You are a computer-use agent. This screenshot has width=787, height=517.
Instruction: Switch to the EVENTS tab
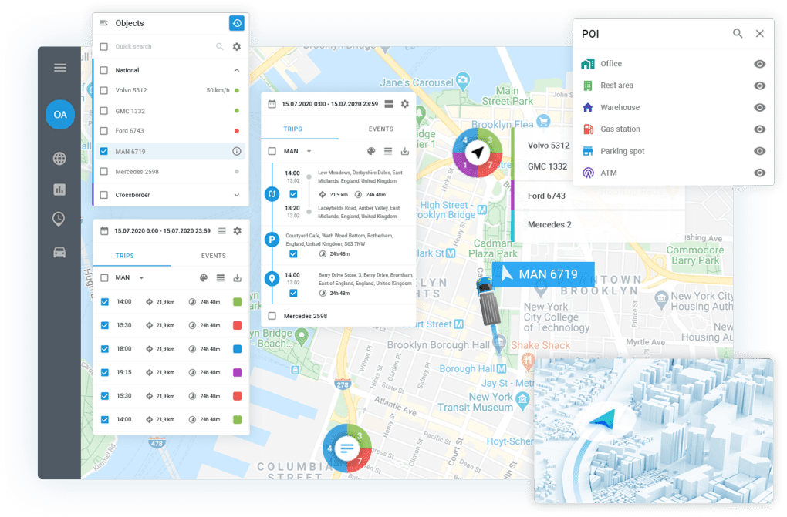pos(381,129)
